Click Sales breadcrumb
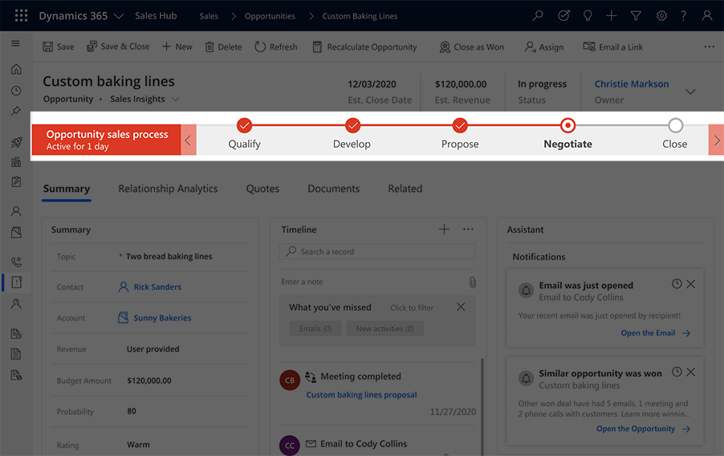 (x=209, y=16)
